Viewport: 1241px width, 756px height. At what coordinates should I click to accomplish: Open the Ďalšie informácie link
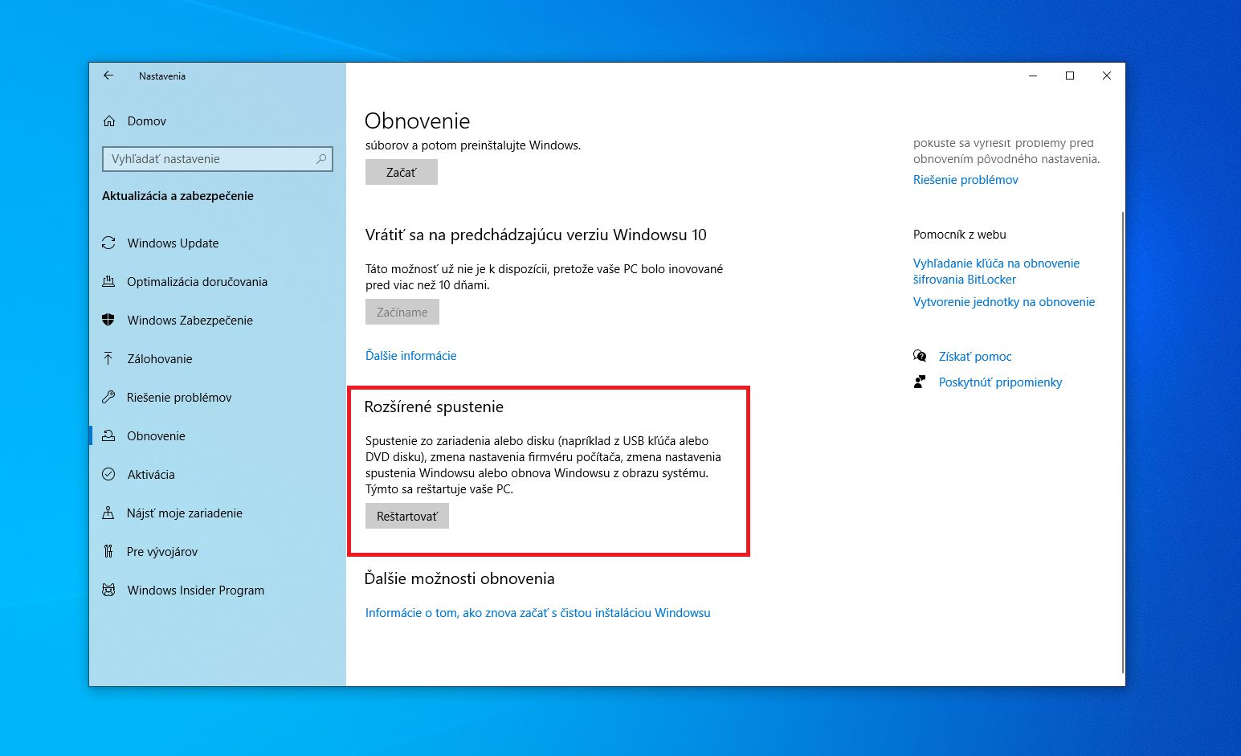(x=411, y=356)
